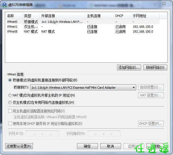173x155 pixels.
Task: Click the Virtual Network Editor title bar icon
Action: pos(5,5)
